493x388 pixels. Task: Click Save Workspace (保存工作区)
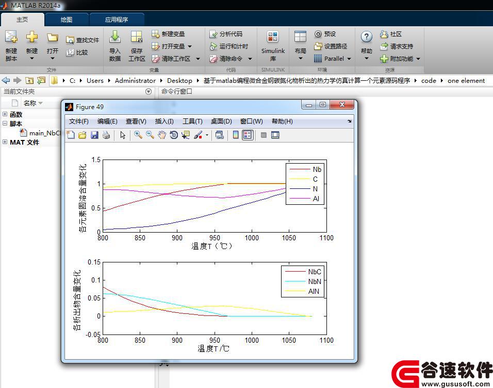tap(137, 46)
